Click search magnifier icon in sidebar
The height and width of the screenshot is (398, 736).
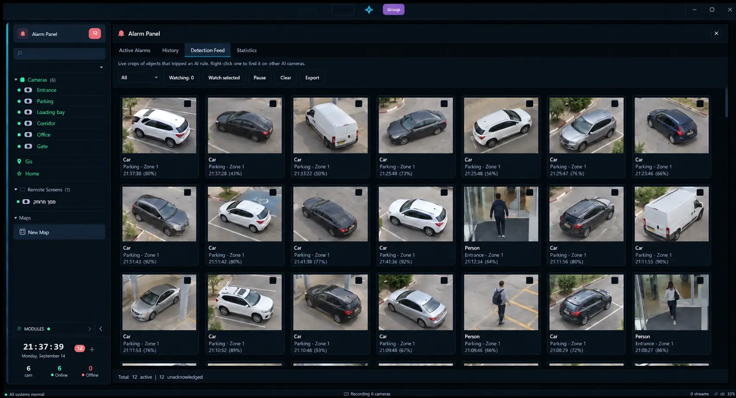[x=19, y=53]
